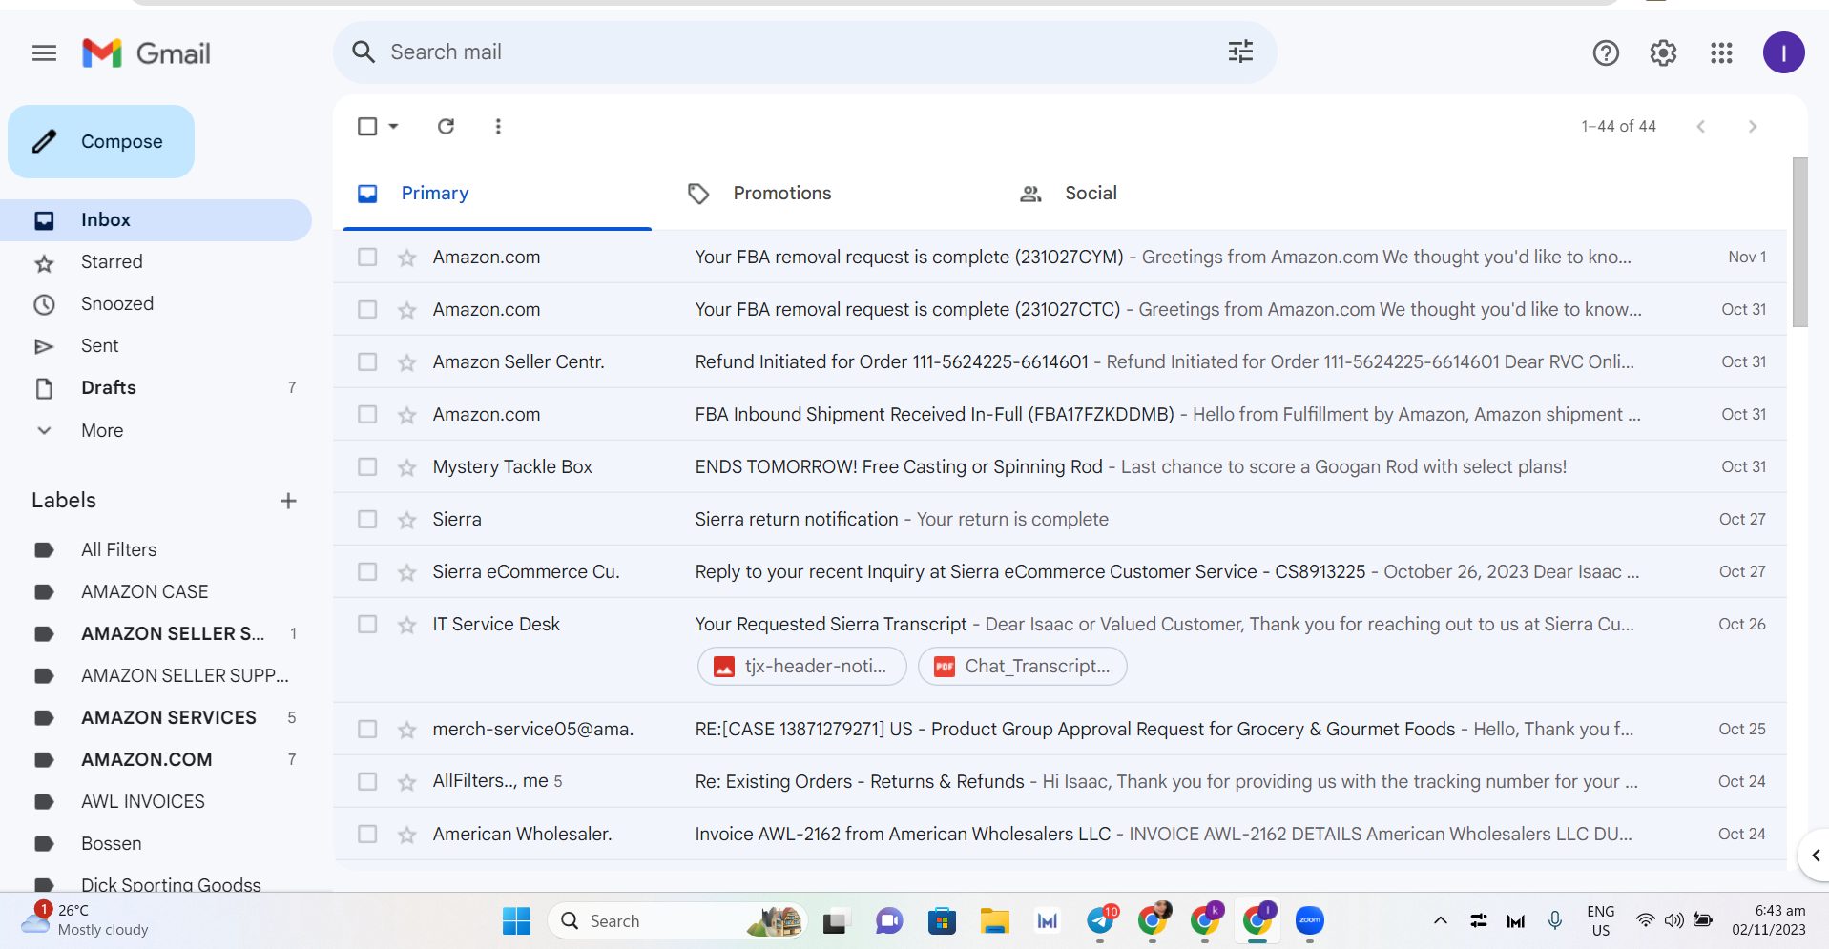Open the tjx-header-noti image attachment
The width and height of the screenshot is (1829, 949).
[800, 666]
